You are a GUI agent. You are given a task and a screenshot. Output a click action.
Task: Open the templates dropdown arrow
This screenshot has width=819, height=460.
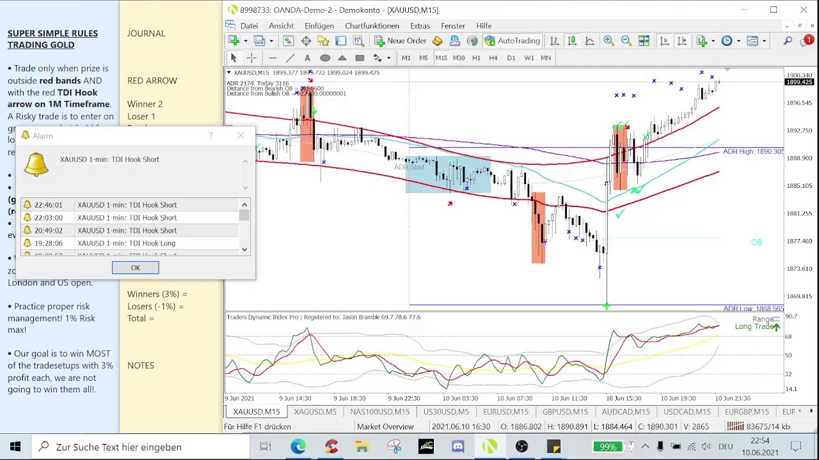(x=764, y=41)
